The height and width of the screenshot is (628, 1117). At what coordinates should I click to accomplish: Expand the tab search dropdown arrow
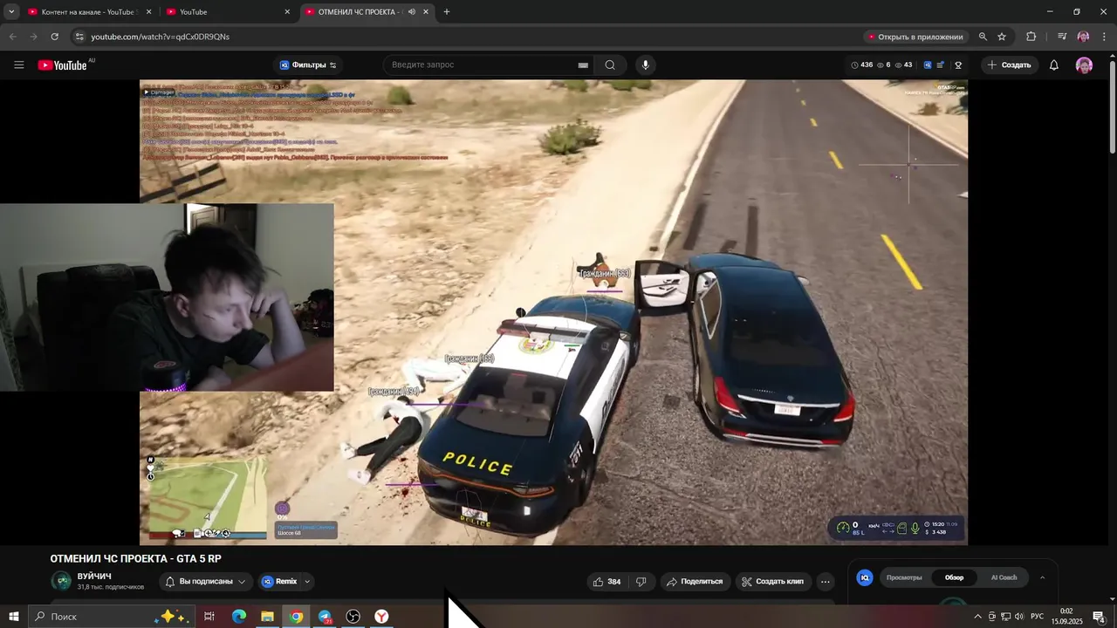click(11, 12)
